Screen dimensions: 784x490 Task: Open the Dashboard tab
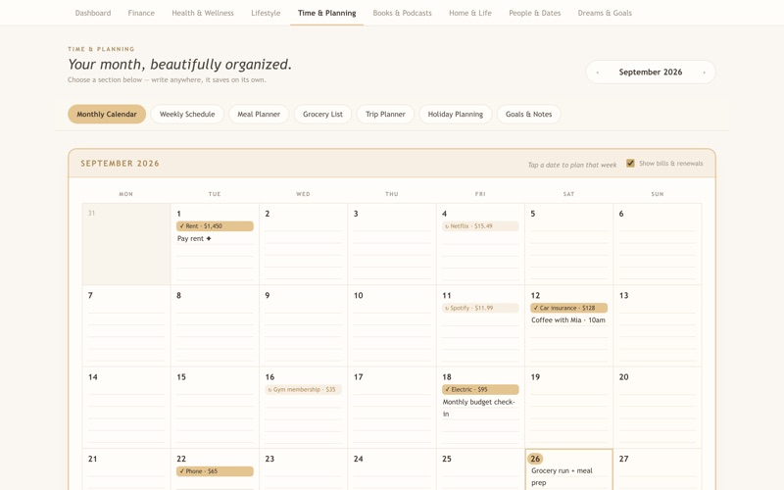pos(93,13)
